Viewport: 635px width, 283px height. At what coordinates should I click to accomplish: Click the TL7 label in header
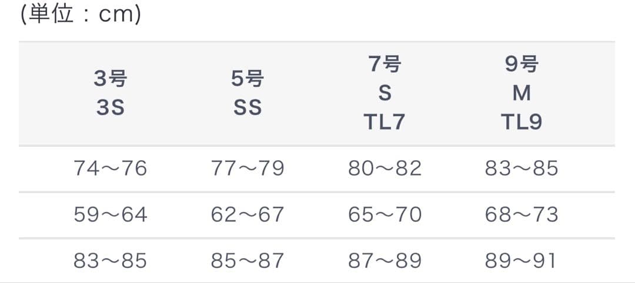(x=385, y=122)
